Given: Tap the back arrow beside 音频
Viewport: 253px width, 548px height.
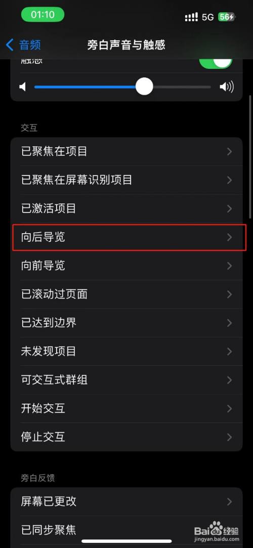Looking at the screenshot, I should (x=10, y=45).
